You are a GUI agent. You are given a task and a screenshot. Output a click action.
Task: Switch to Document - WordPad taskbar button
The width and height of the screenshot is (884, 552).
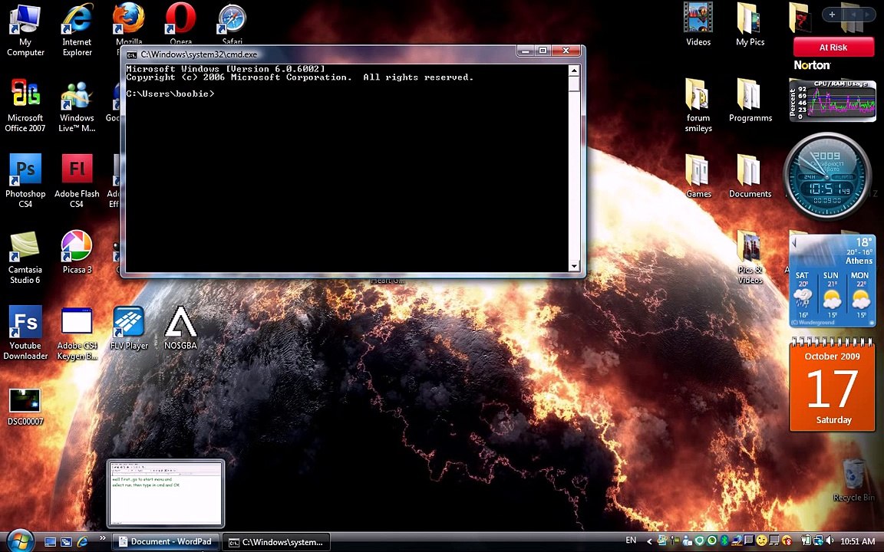tap(166, 542)
